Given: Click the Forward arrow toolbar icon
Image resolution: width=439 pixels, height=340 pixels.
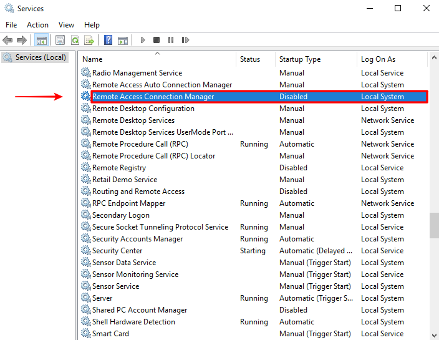Looking at the screenshot, I should pos(22,41).
